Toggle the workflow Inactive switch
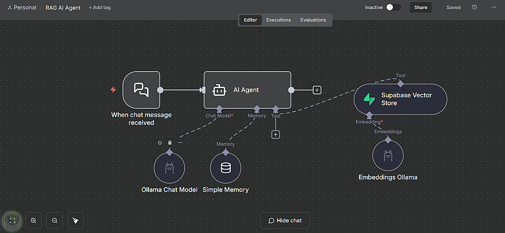Viewport: 505px width, 233px height. [393, 8]
